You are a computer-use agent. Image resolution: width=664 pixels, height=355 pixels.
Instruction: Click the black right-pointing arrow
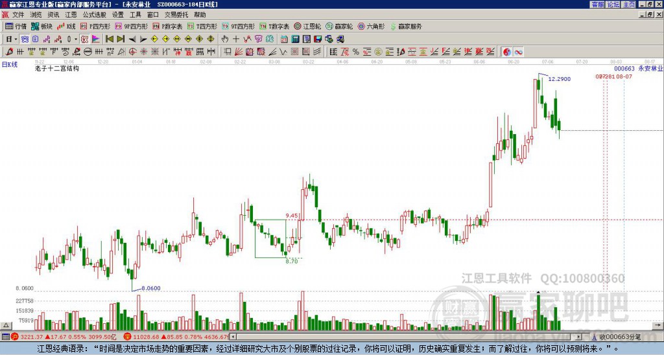click(x=143, y=40)
